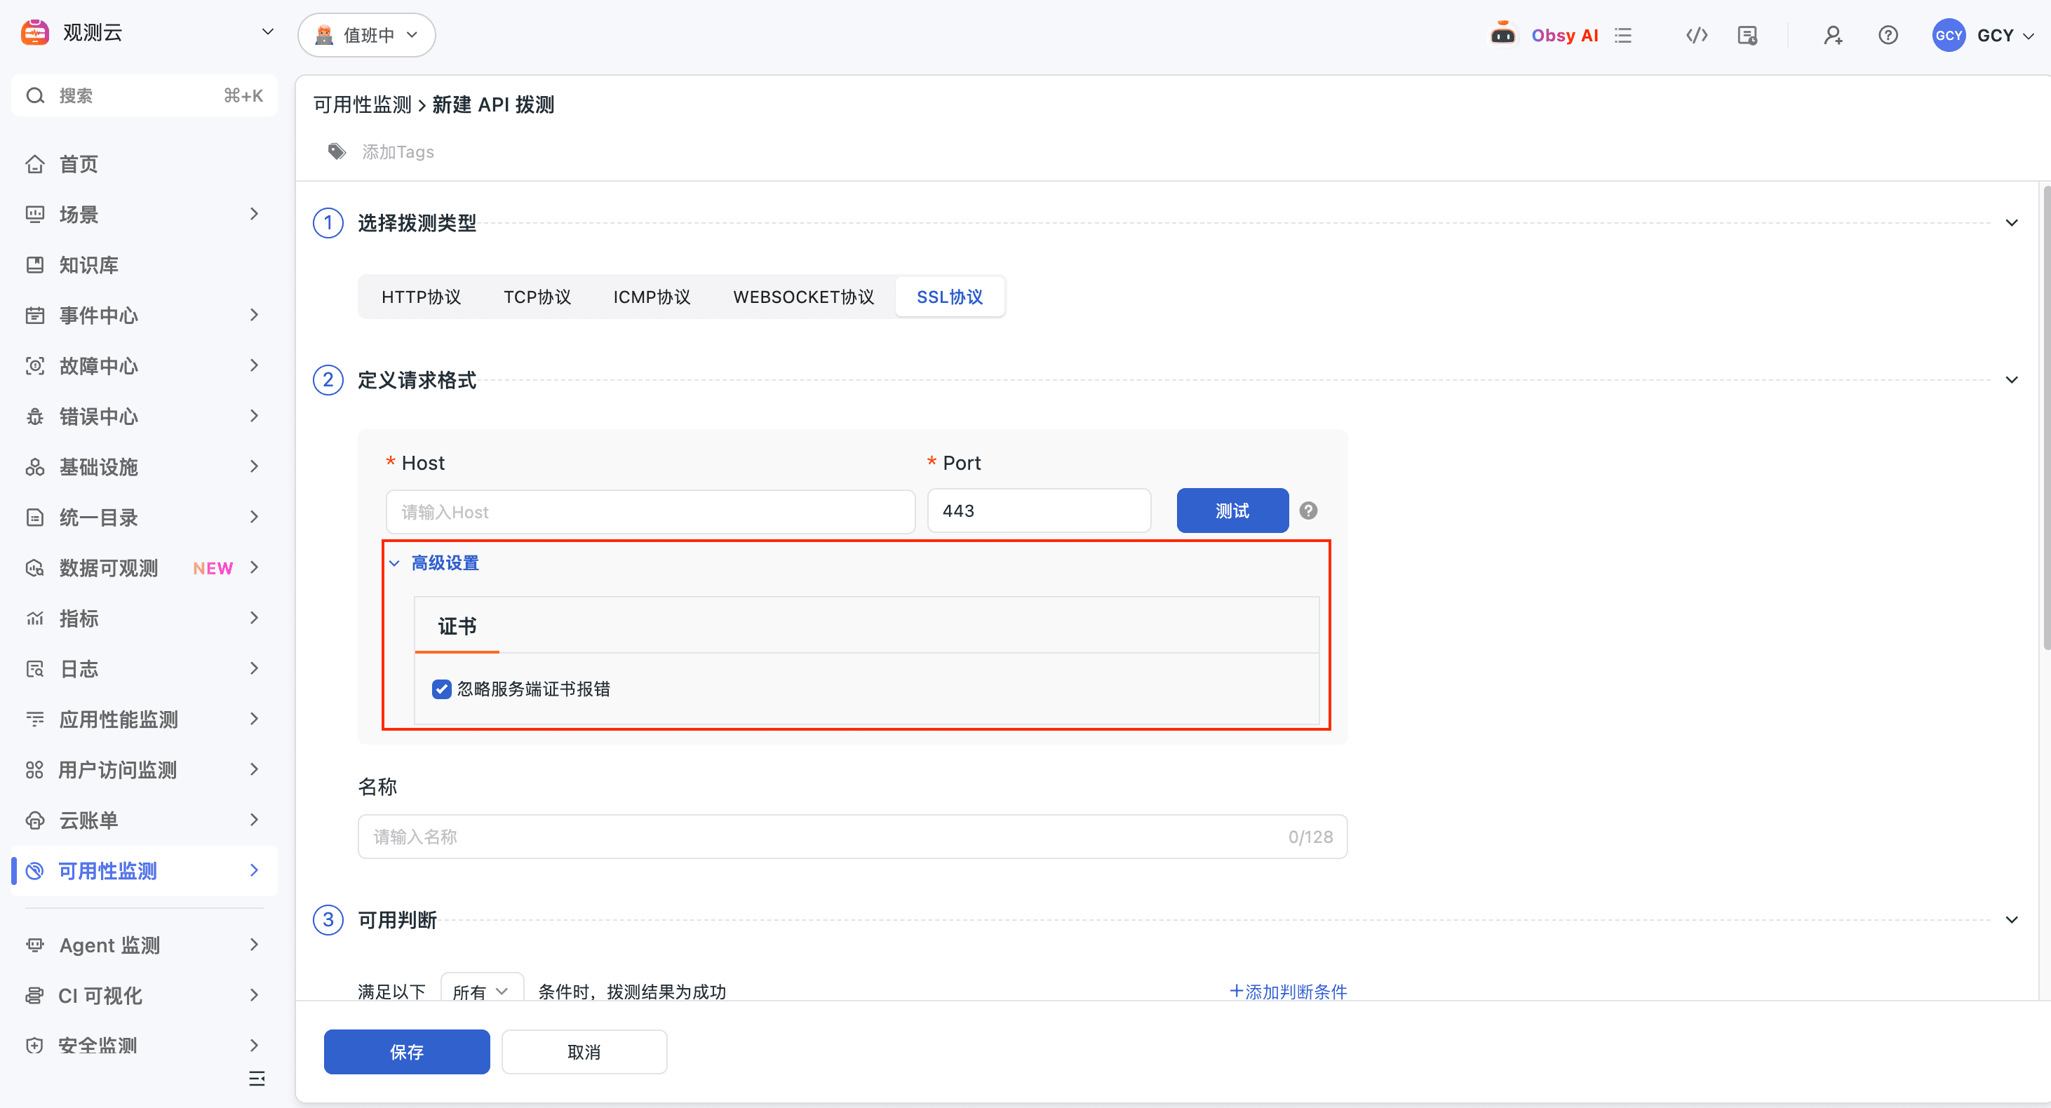Click the help icon next to 测试 button
This screenshot has width=2051, height=1108.
[x=1308, y=511]
